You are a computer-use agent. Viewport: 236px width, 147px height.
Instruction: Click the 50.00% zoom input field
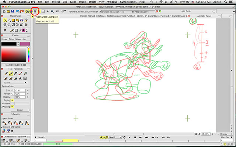tap(206, 134)
